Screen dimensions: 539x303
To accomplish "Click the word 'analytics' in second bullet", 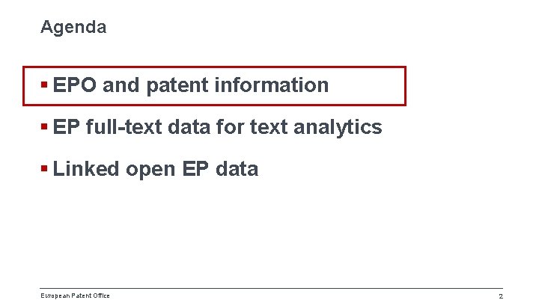I will [x=338, y=127].
